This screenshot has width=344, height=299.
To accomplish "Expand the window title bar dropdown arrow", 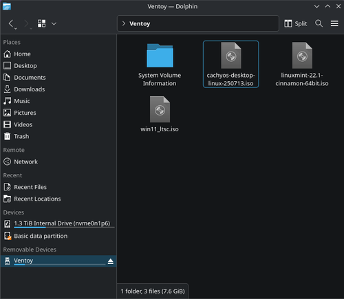I will tap(316, 6).
